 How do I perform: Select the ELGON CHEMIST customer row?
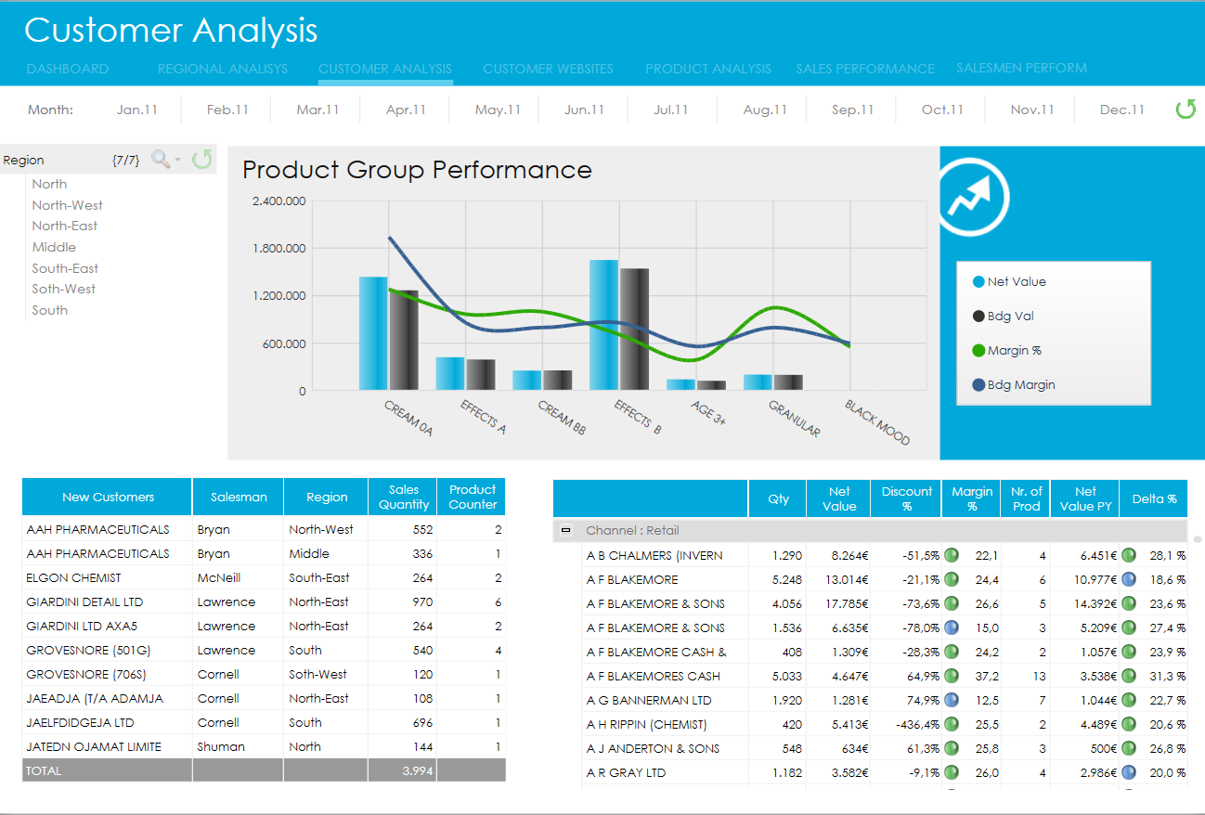coord(264,577)
